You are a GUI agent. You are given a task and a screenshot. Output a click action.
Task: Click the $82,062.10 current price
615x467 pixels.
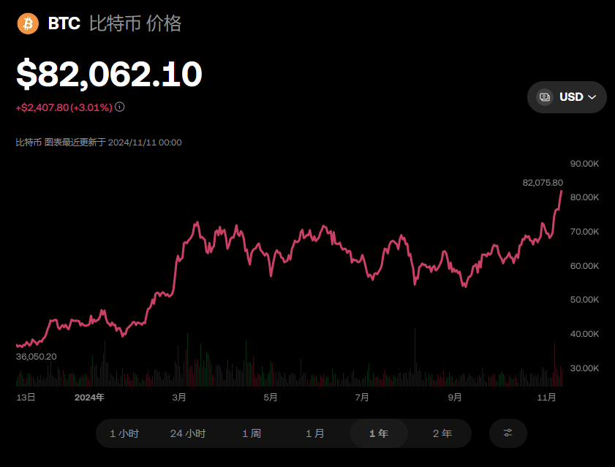pyautogui.click(x=109, y=74)
